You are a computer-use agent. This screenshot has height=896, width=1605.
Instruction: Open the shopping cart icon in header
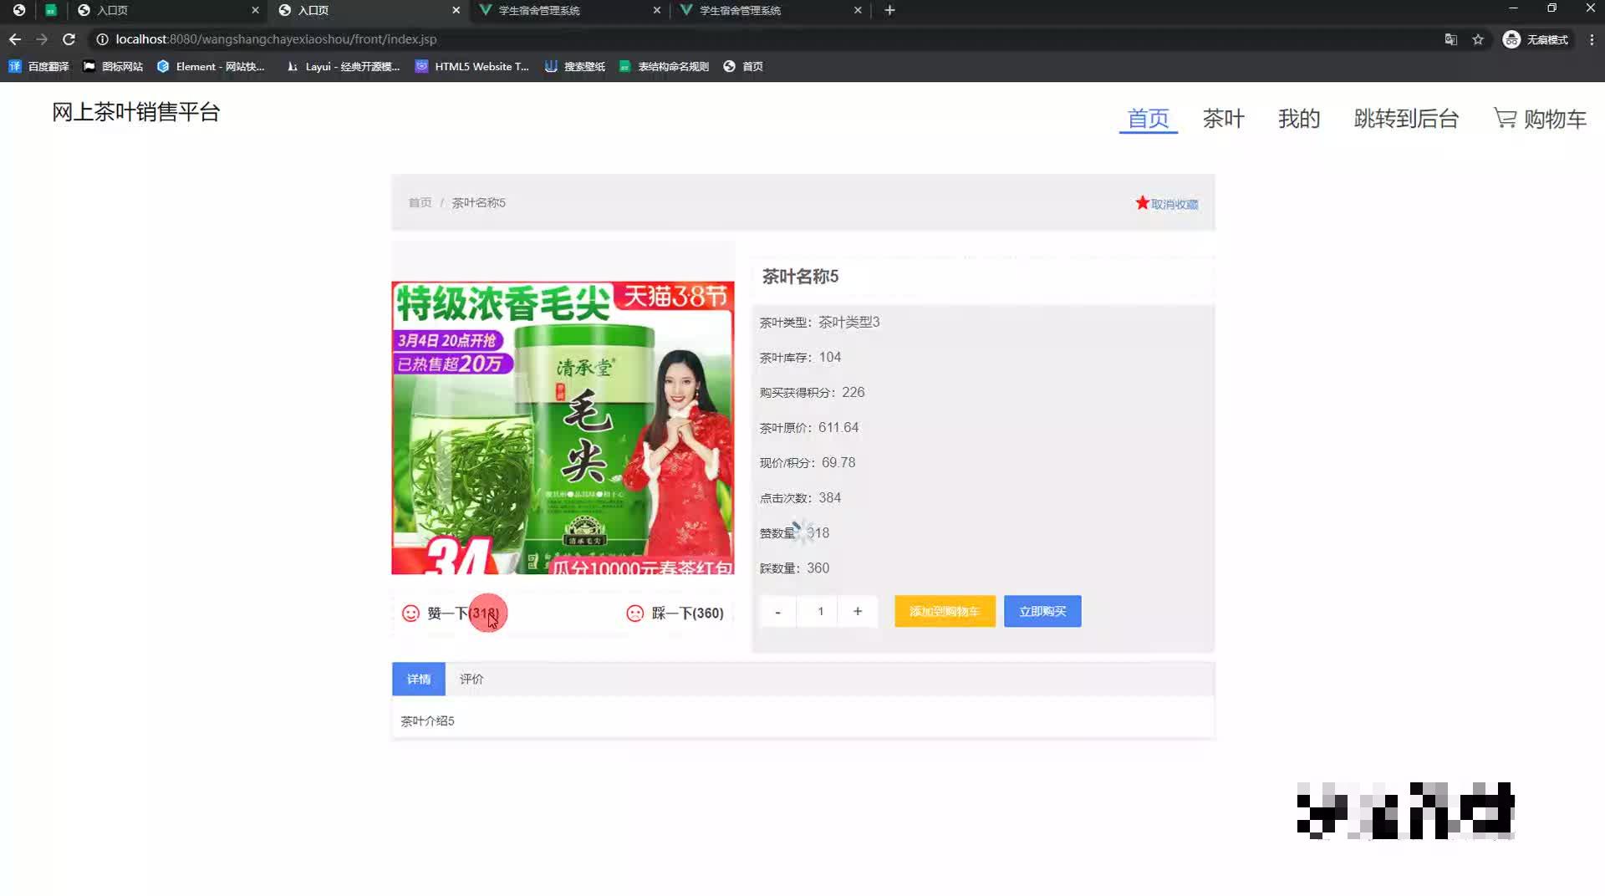point(1505,118)
